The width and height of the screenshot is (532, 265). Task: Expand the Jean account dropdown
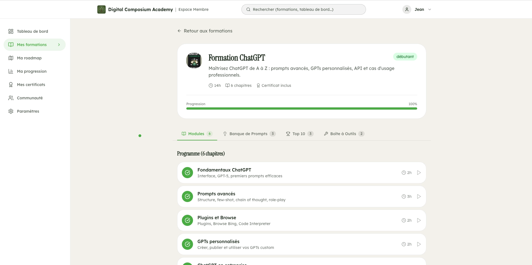tap(429, 9)
